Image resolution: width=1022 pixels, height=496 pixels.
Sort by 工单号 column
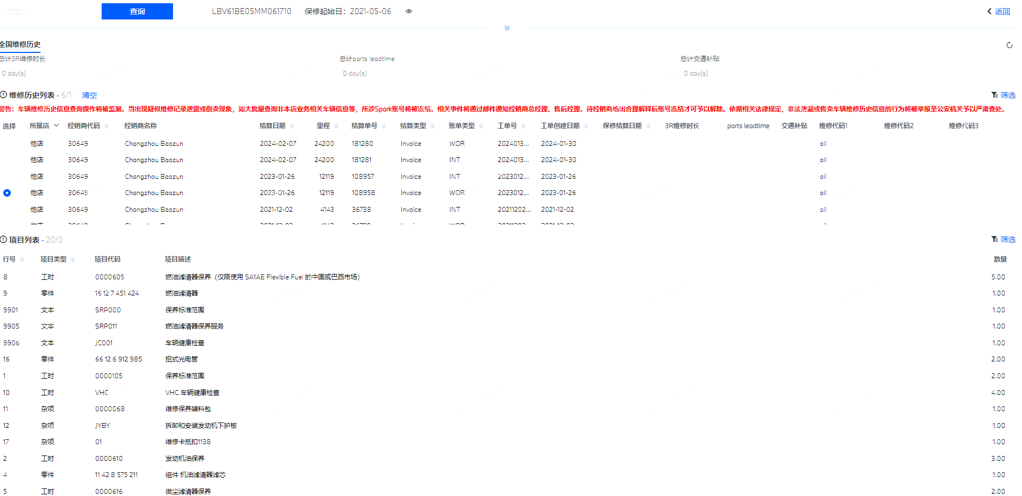click(x=523, y=126)
